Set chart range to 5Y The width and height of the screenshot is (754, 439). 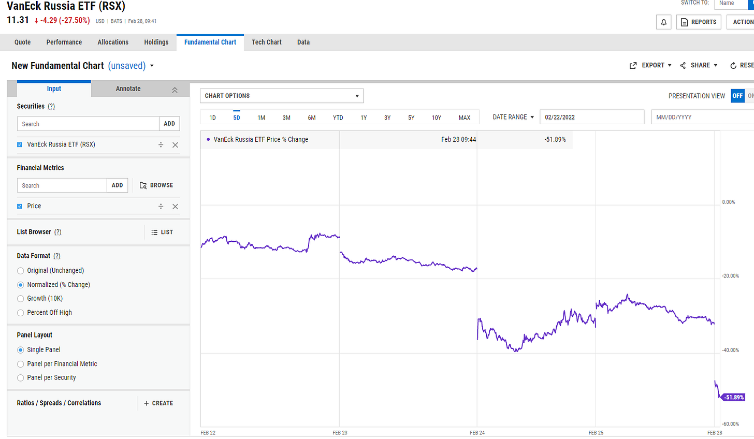pyautogui.click(x=411, y=118)
